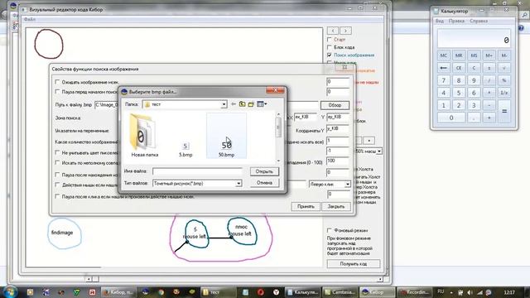This screenshot has height=298, width=530.
Task: Click Calculator CE key
Action: tap(459, 68)
